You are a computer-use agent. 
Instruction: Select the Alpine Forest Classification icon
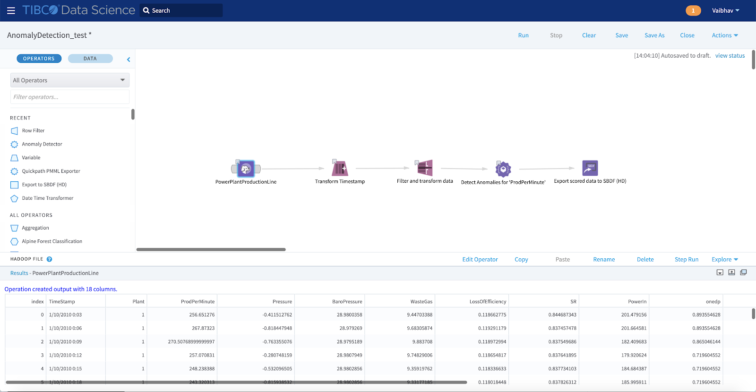(15, 241)
